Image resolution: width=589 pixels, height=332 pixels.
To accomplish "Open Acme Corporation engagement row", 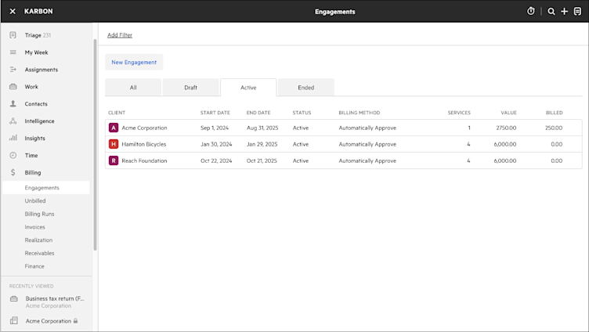I will pyautogui.click(x=344, y=128).
